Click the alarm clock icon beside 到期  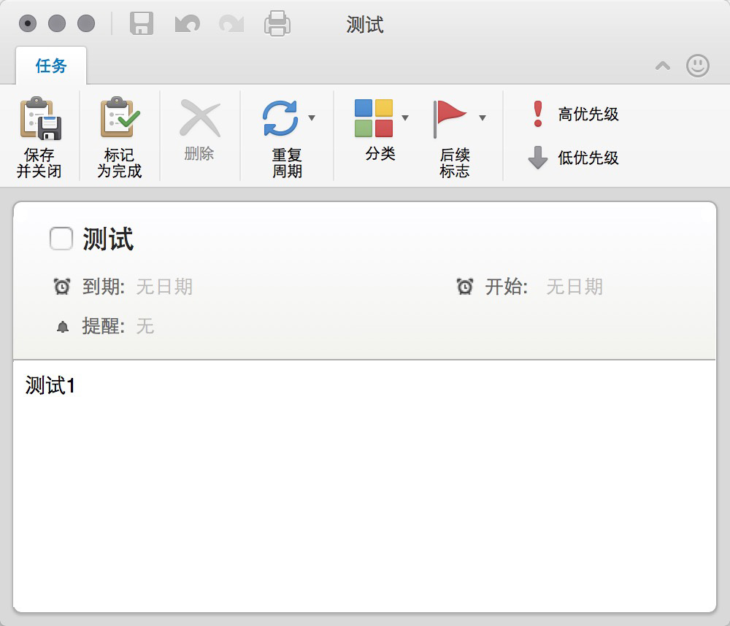coord(62,286)
